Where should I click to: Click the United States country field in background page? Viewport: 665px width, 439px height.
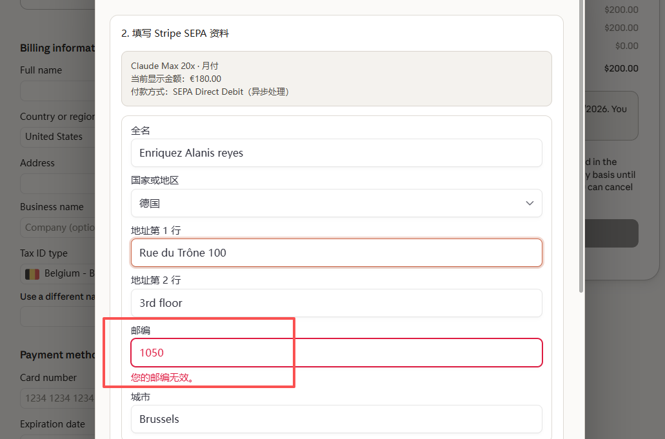[x=57, y=137]
